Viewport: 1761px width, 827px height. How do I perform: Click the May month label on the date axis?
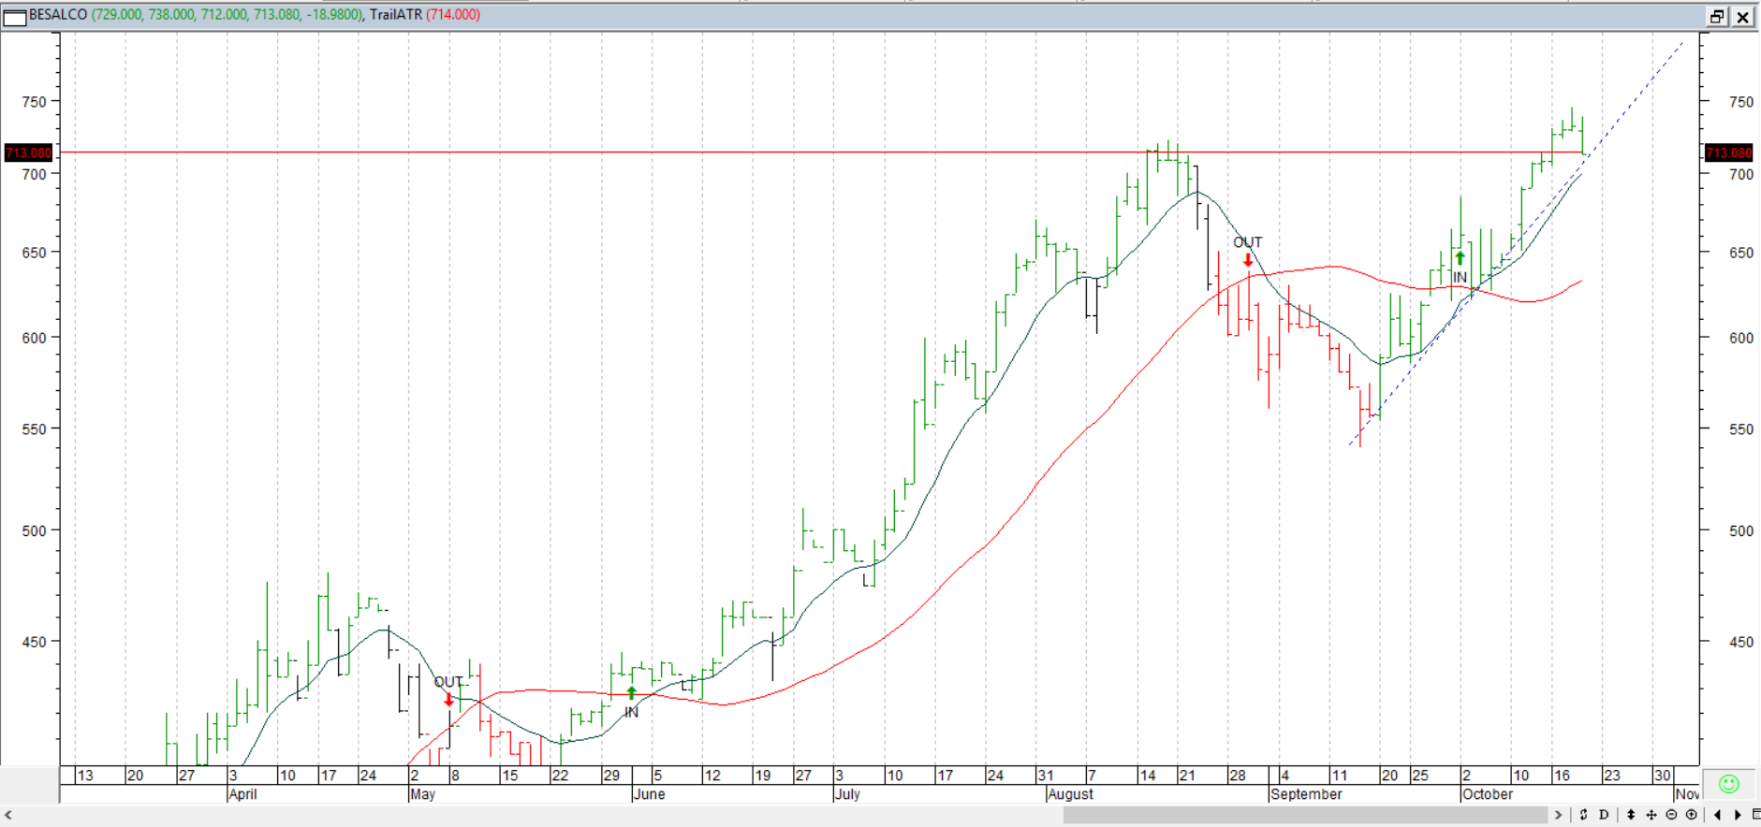coord(422,794)
